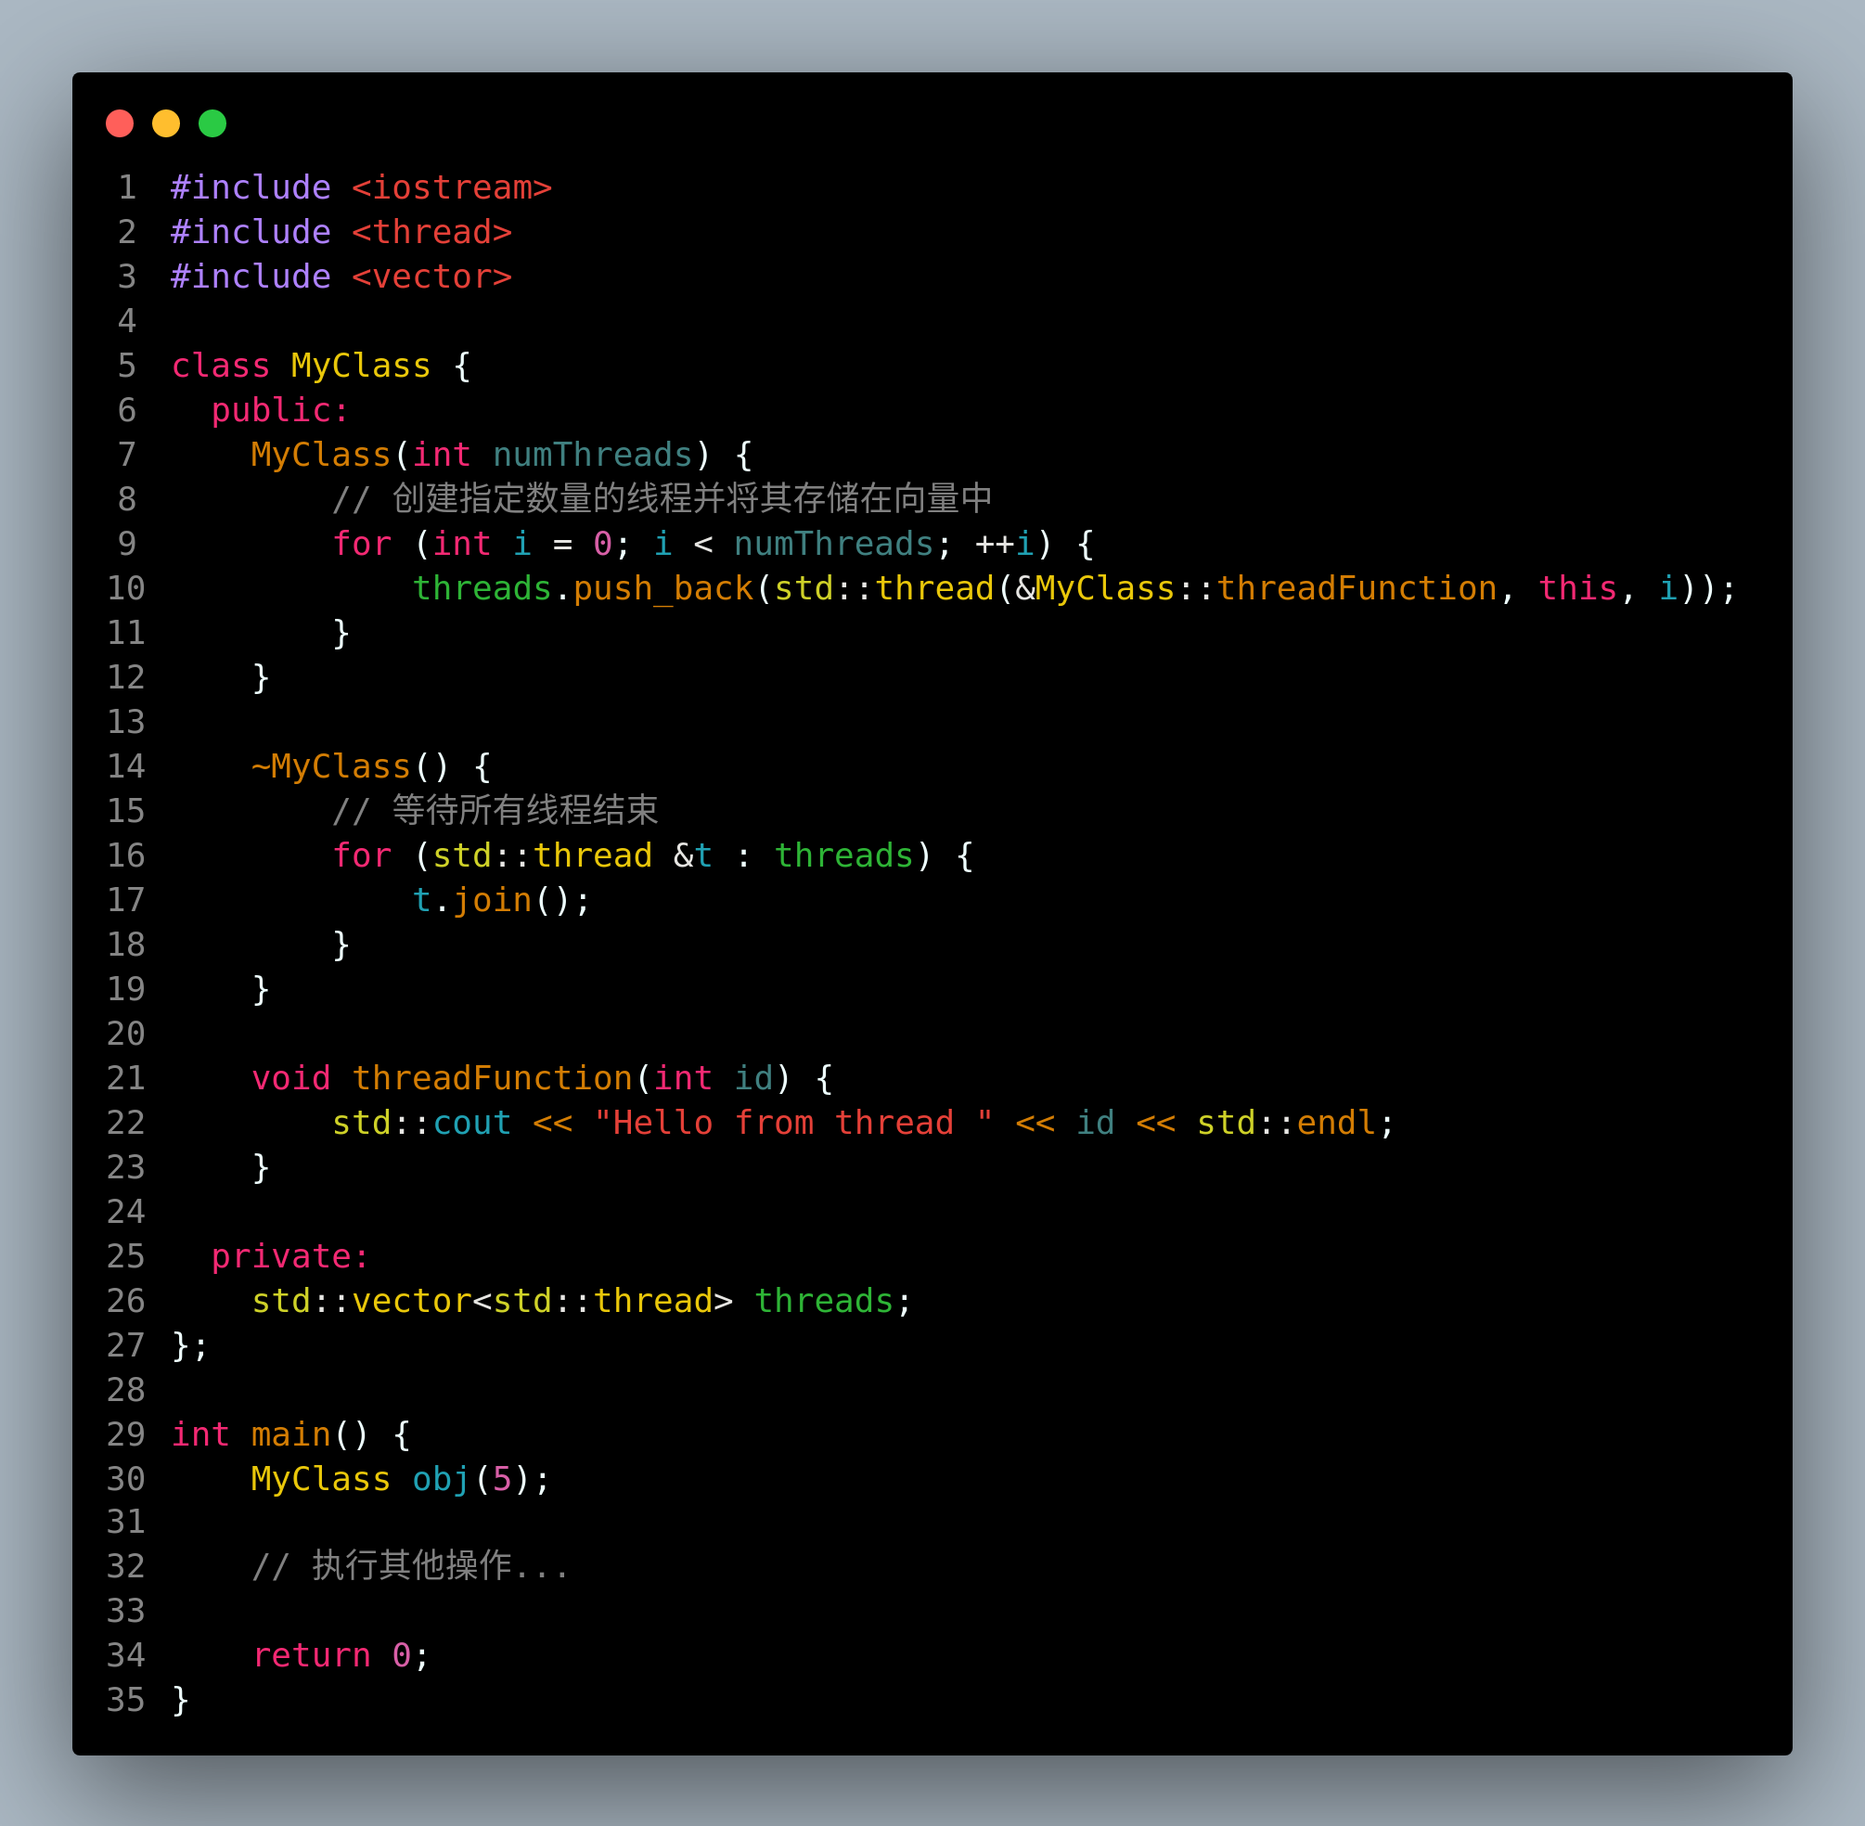The width and height of the screenshot is (1865, 1826).
Task: Click the red close window dot
Action: (x=119, y=123)
